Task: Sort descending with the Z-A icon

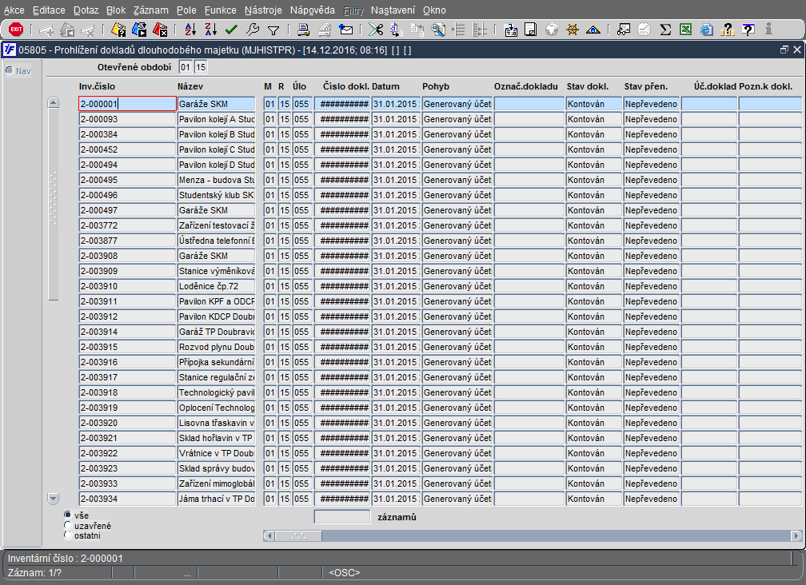Action: tap(211, 30)
